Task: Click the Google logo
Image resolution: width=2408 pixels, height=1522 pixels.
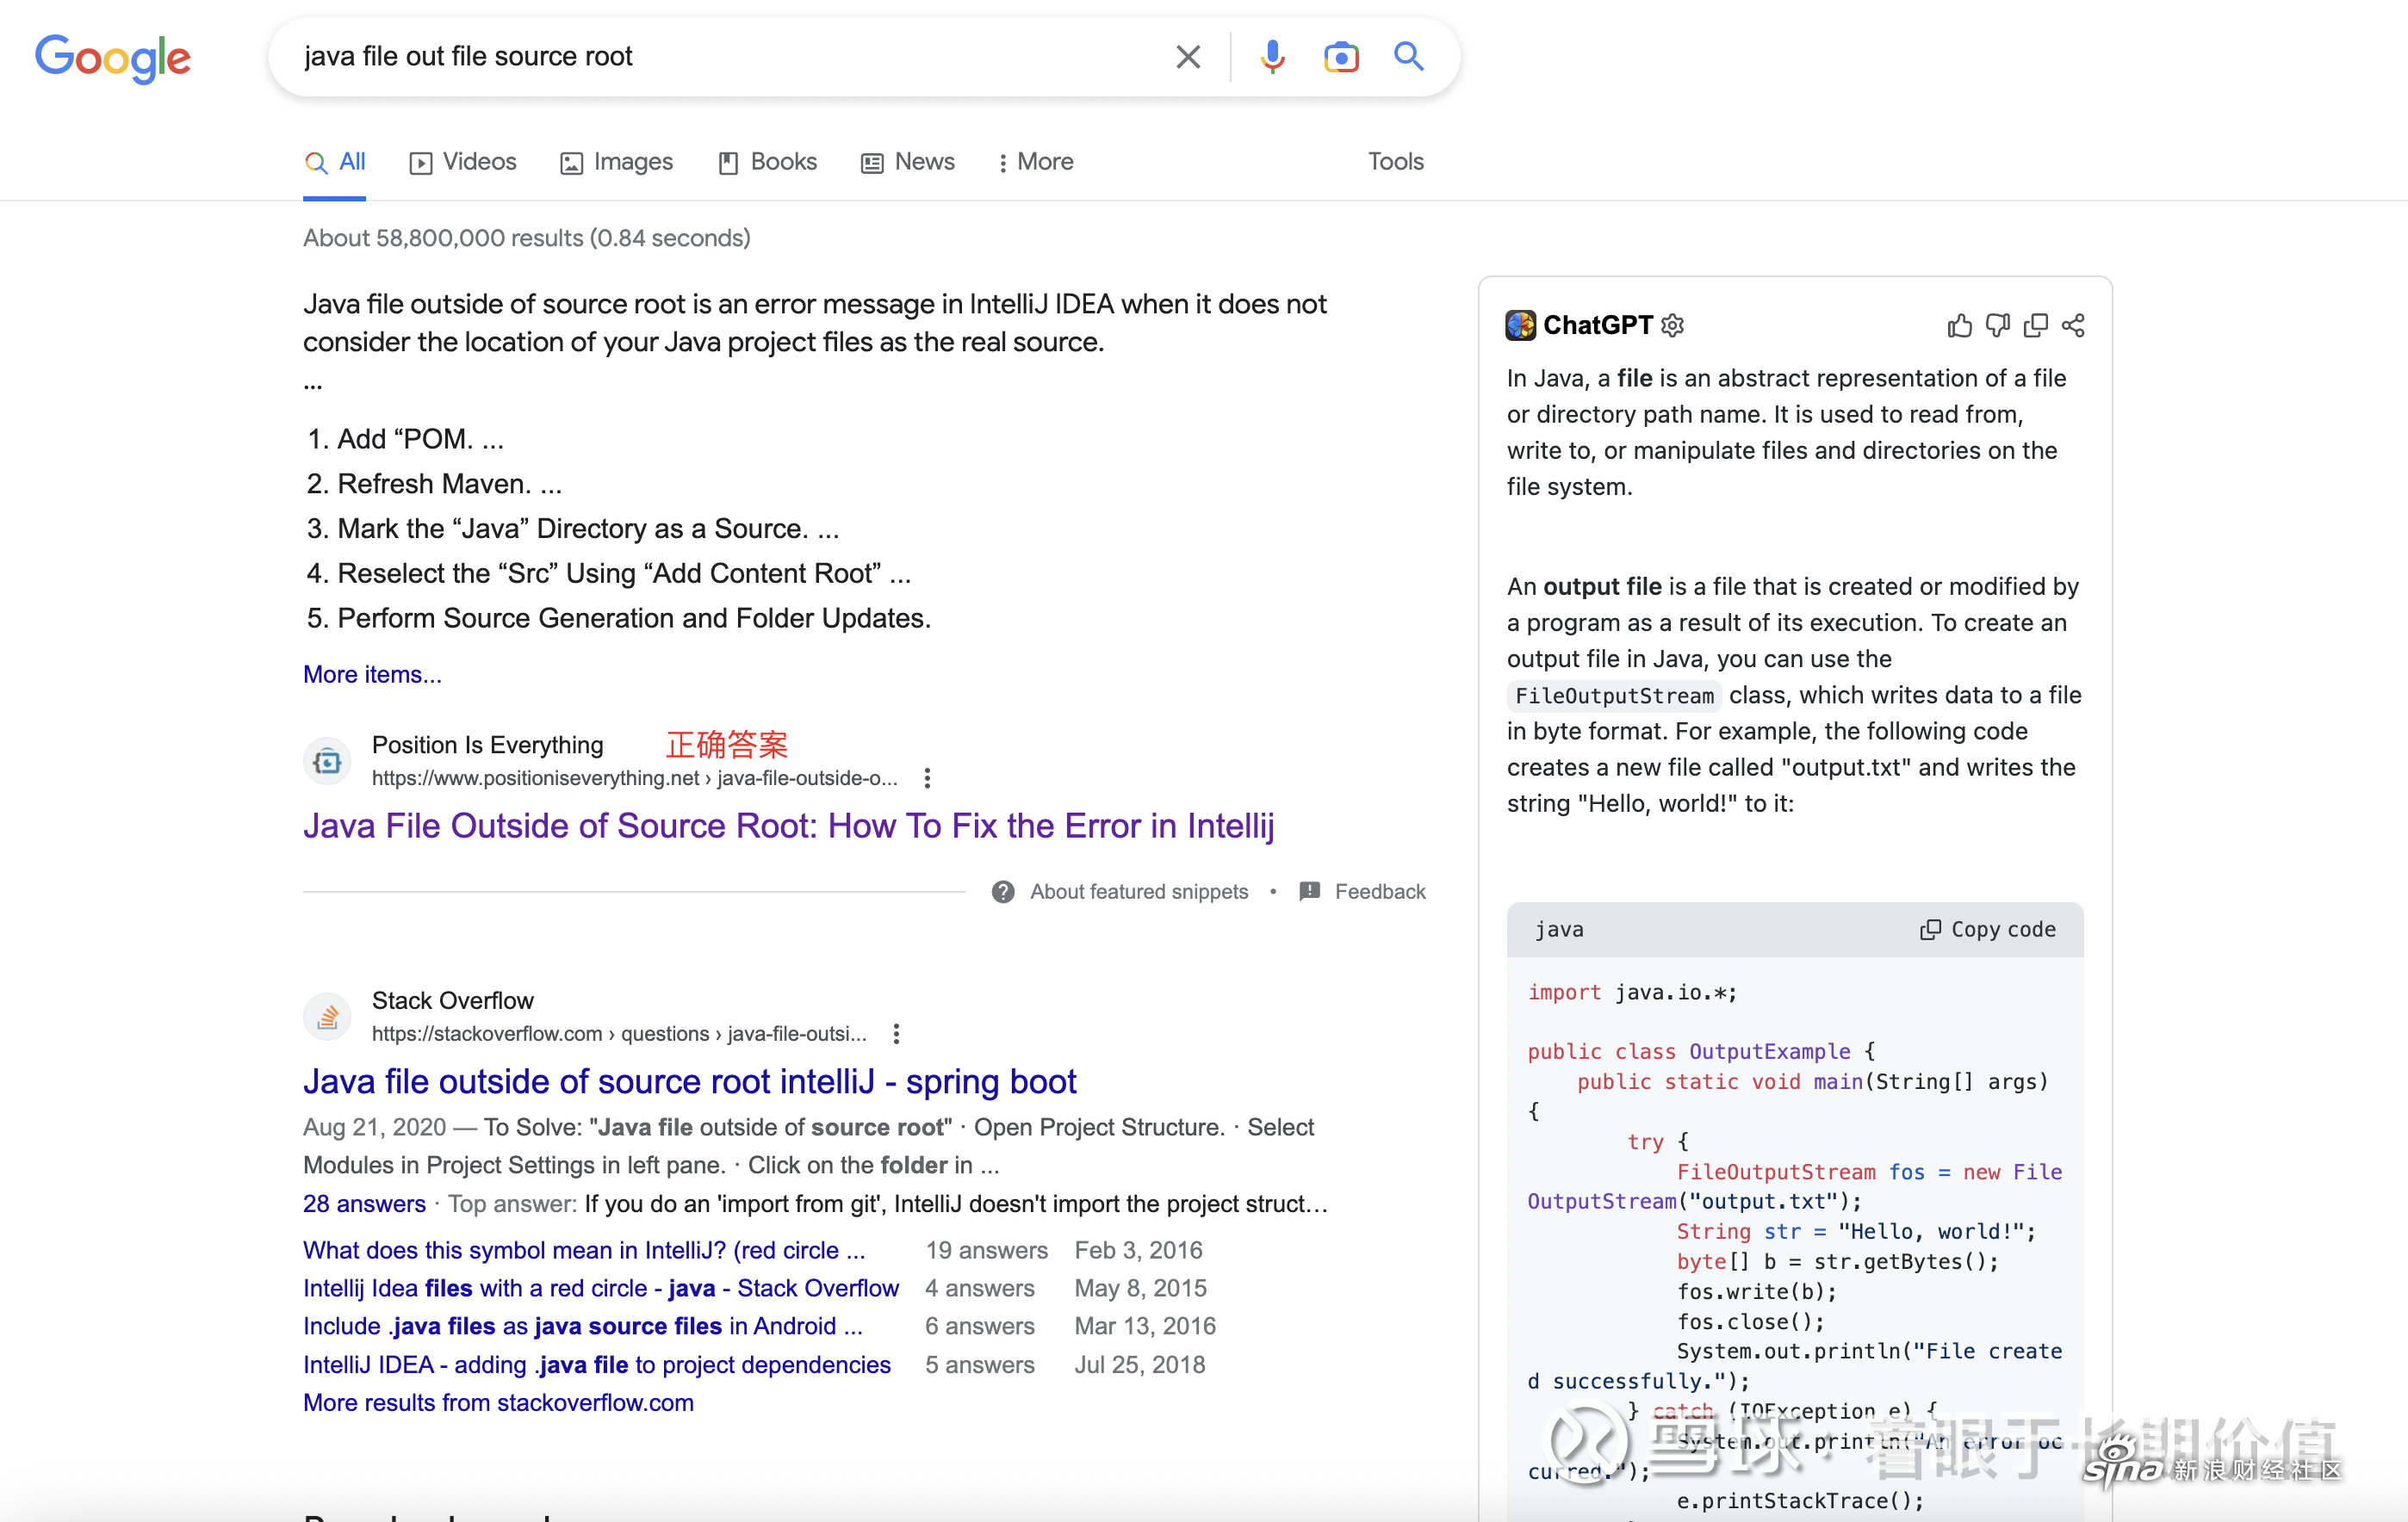Action: click(x=113, y=58)
